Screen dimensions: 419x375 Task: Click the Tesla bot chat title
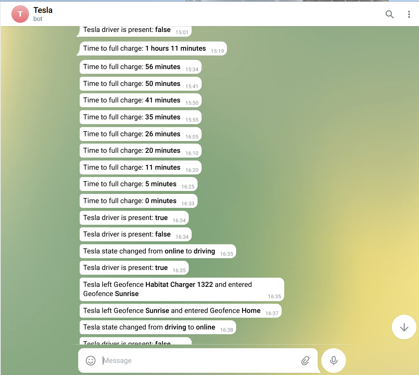(43, 10)
